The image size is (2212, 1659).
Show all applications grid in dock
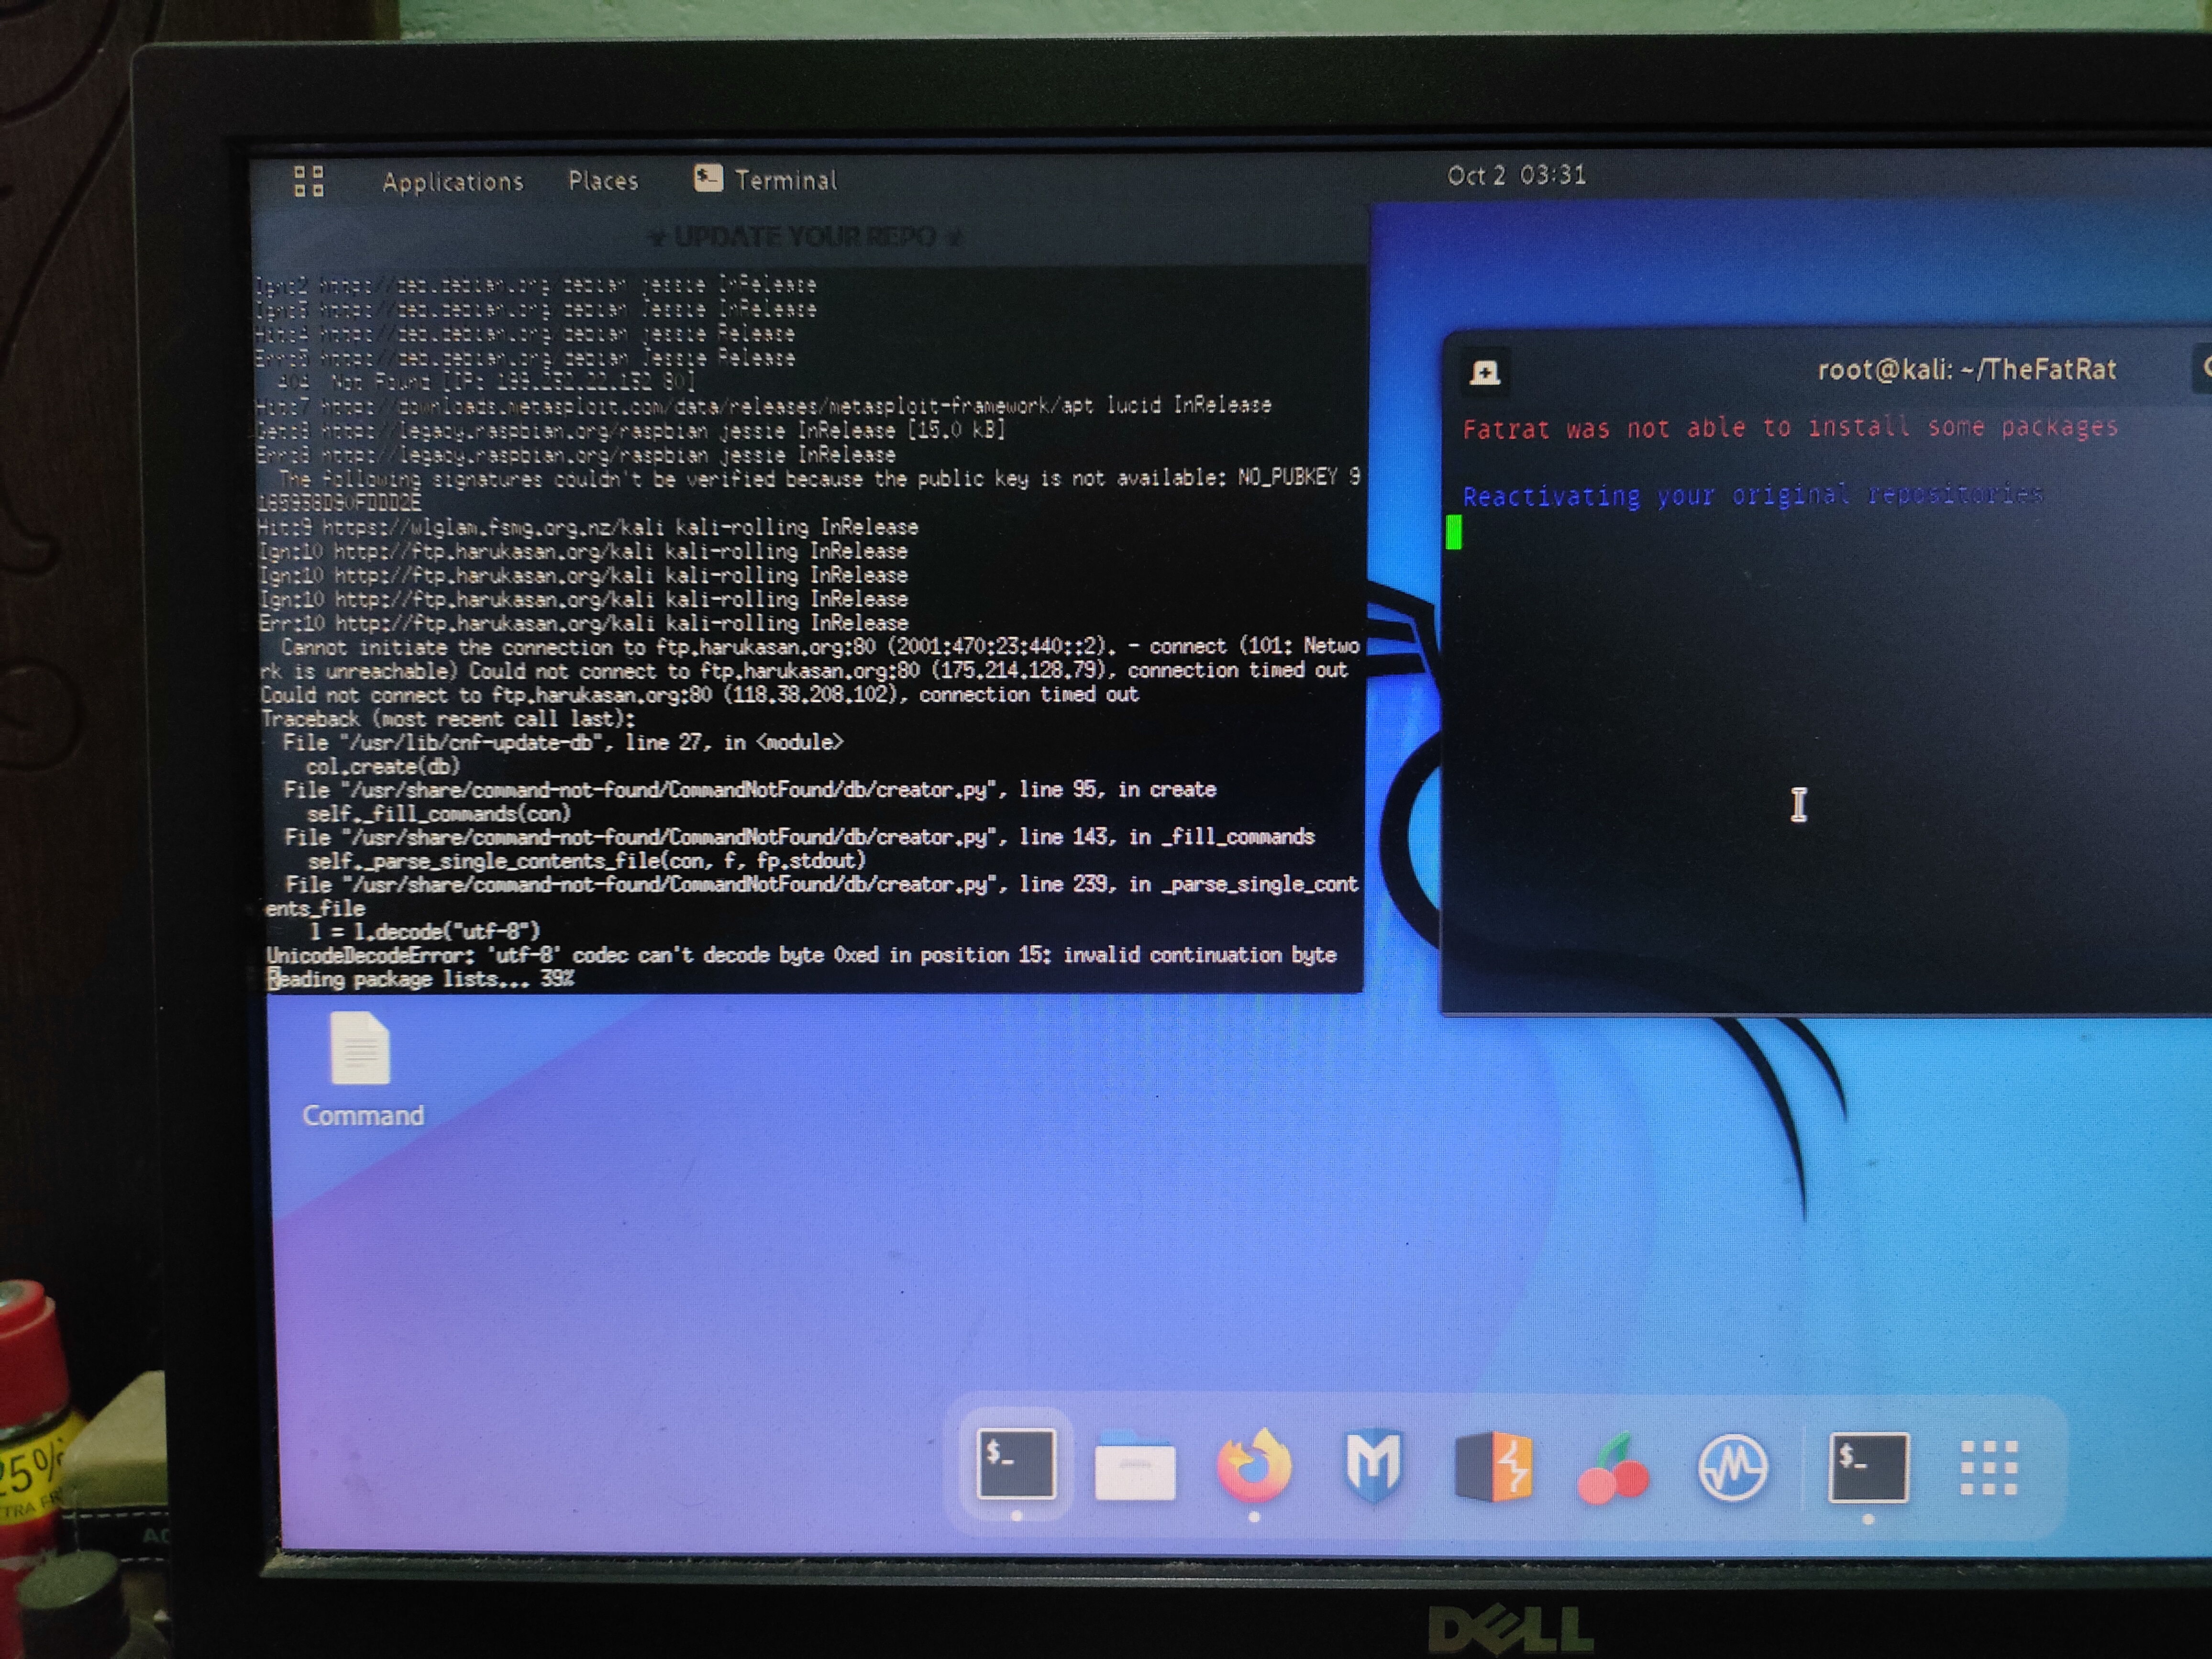coord(1988,1468)
